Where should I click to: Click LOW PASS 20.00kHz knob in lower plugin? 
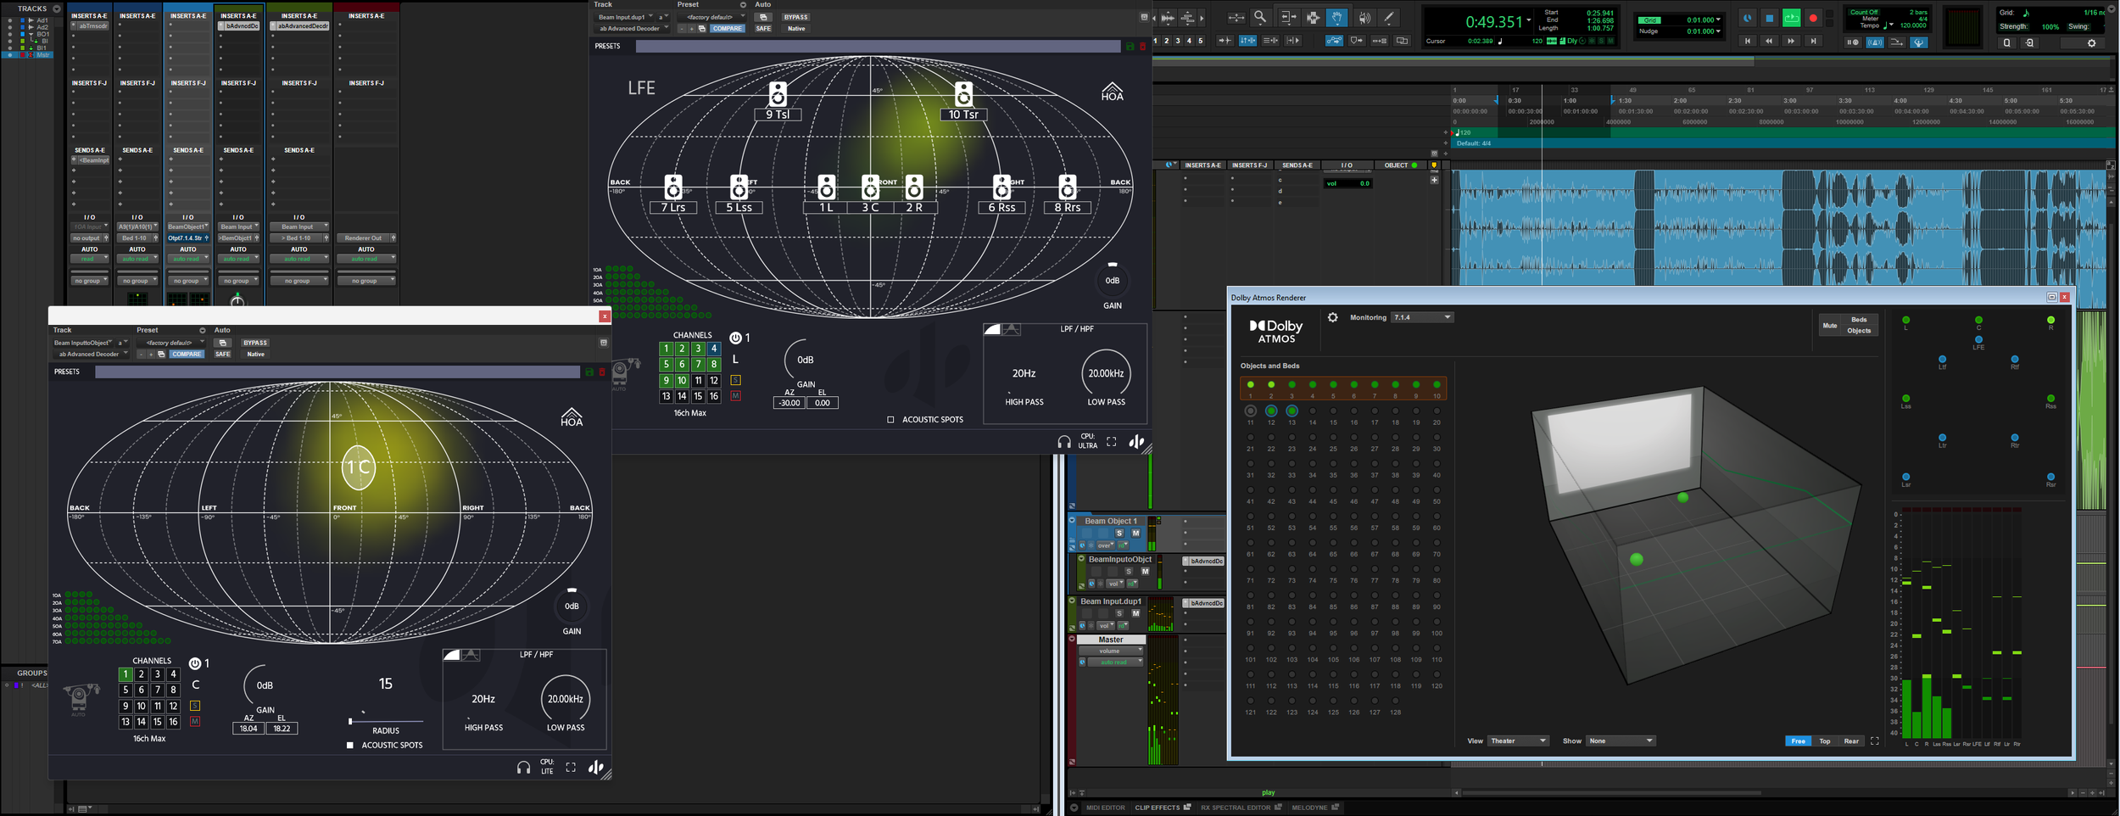565,699
